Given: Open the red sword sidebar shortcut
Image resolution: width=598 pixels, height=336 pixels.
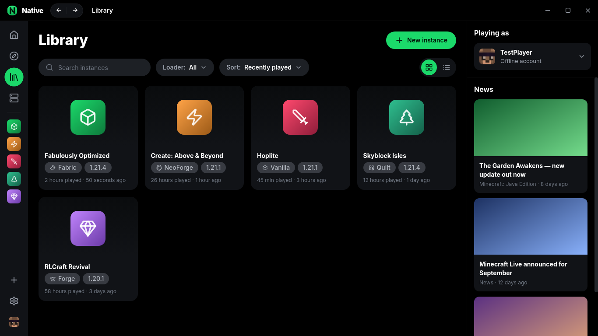Looking at the screenshot, I should pyautogui.click(x=14, y=161).
